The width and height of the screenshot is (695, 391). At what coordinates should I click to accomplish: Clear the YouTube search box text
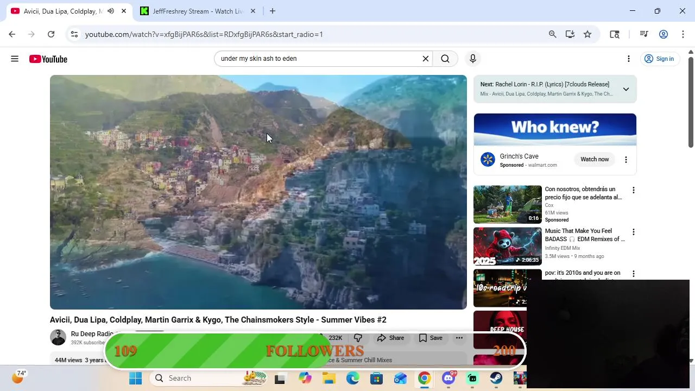(x=426, y=59)
